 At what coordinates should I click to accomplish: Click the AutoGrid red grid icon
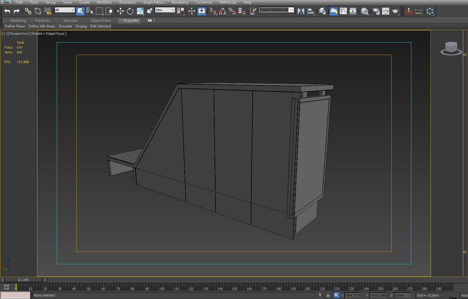tap(409, 11)
